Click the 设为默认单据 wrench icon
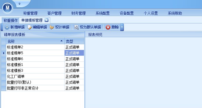Image resolution: width=202 pixels, height=108 pixels. 76,27
